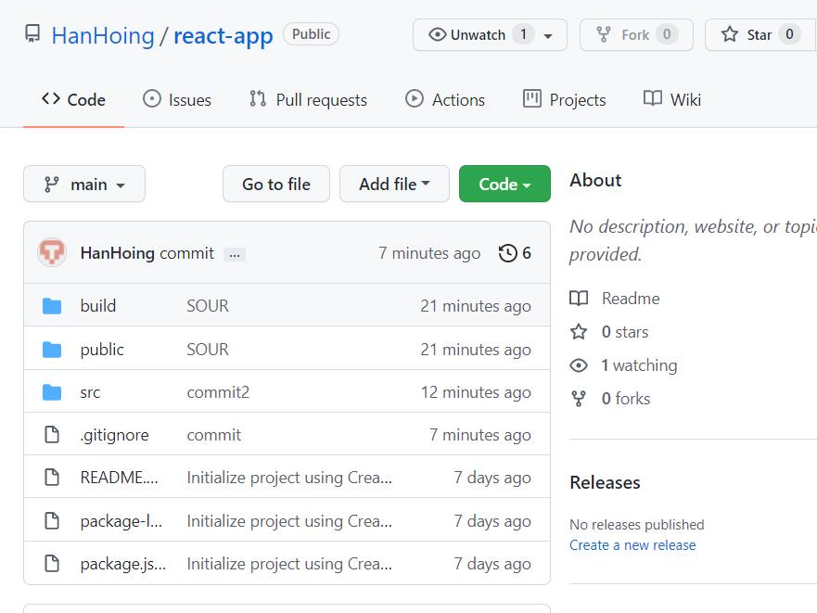The image size is (817, 613).
Task: Click '12 minutes ago' in src row
Action: (x=477, y=392)
